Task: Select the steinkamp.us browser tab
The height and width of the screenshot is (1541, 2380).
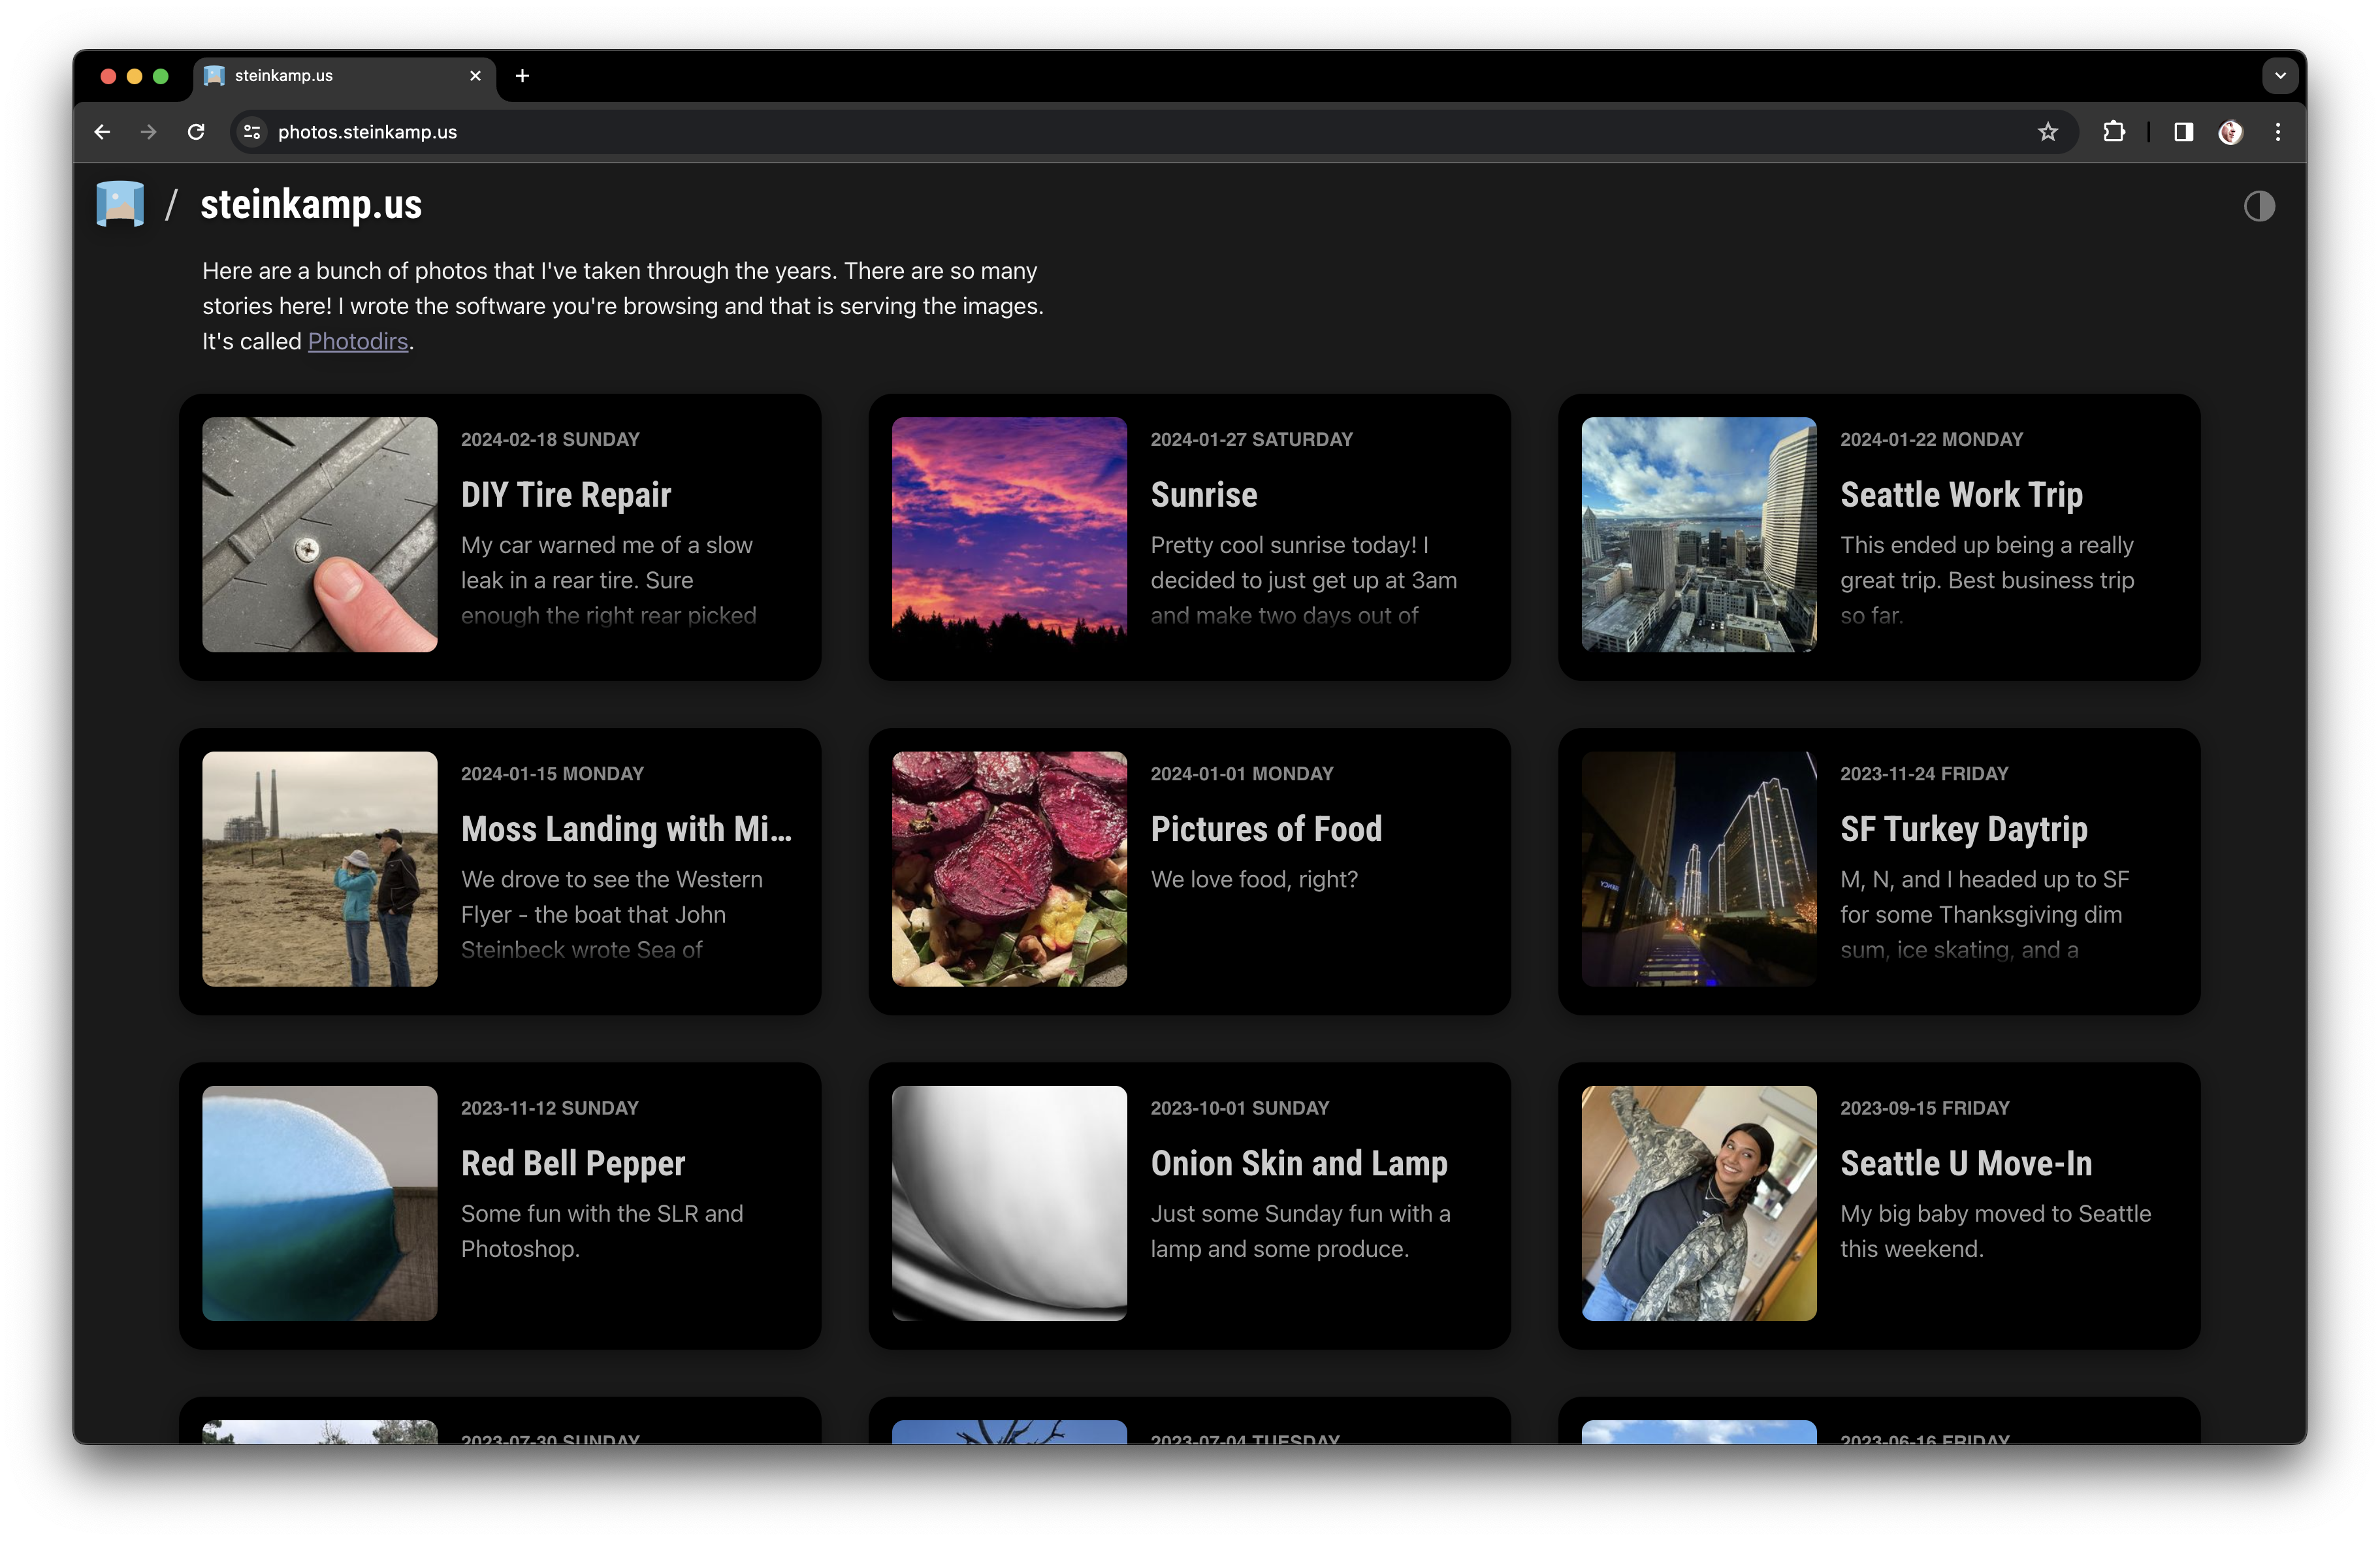Action: click(x=330, y=76)
